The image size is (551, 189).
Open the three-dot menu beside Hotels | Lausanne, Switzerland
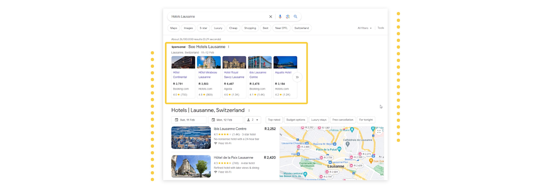pyautogui.click(x=249, y=110)
